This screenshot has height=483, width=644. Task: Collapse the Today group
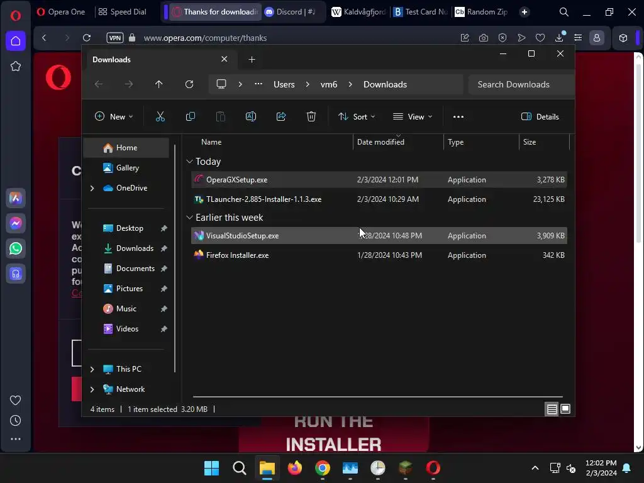pos(189,162)
